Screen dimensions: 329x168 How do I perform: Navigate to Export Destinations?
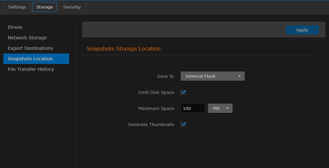pyautogui.click(x=30, y=48)
